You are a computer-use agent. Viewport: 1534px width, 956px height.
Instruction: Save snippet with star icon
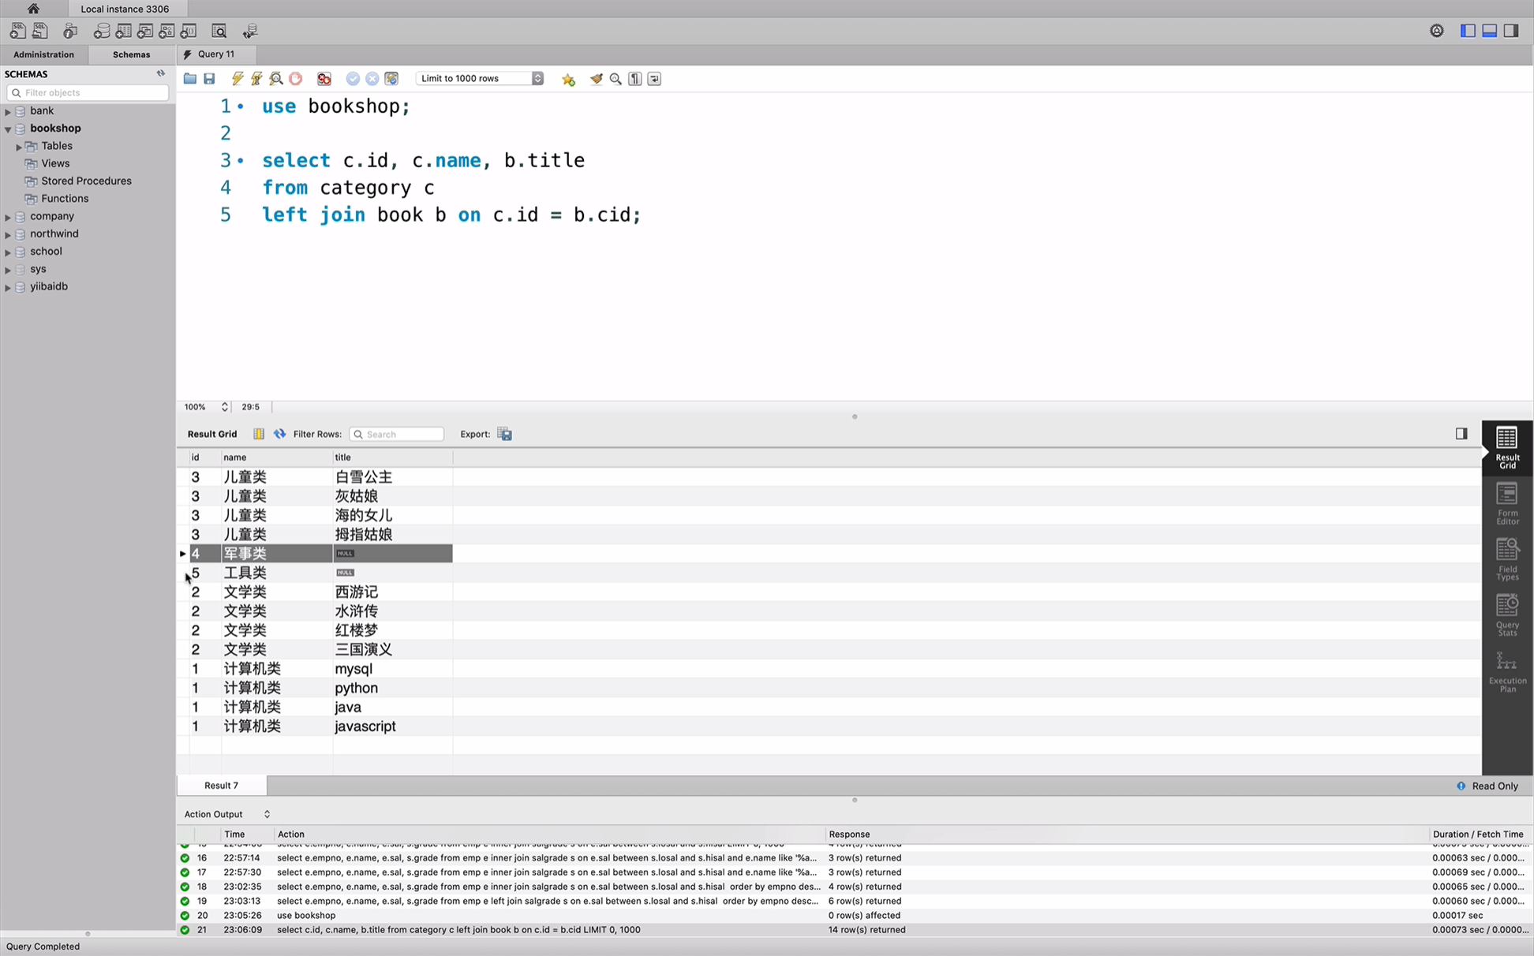(x=568, y=79)
